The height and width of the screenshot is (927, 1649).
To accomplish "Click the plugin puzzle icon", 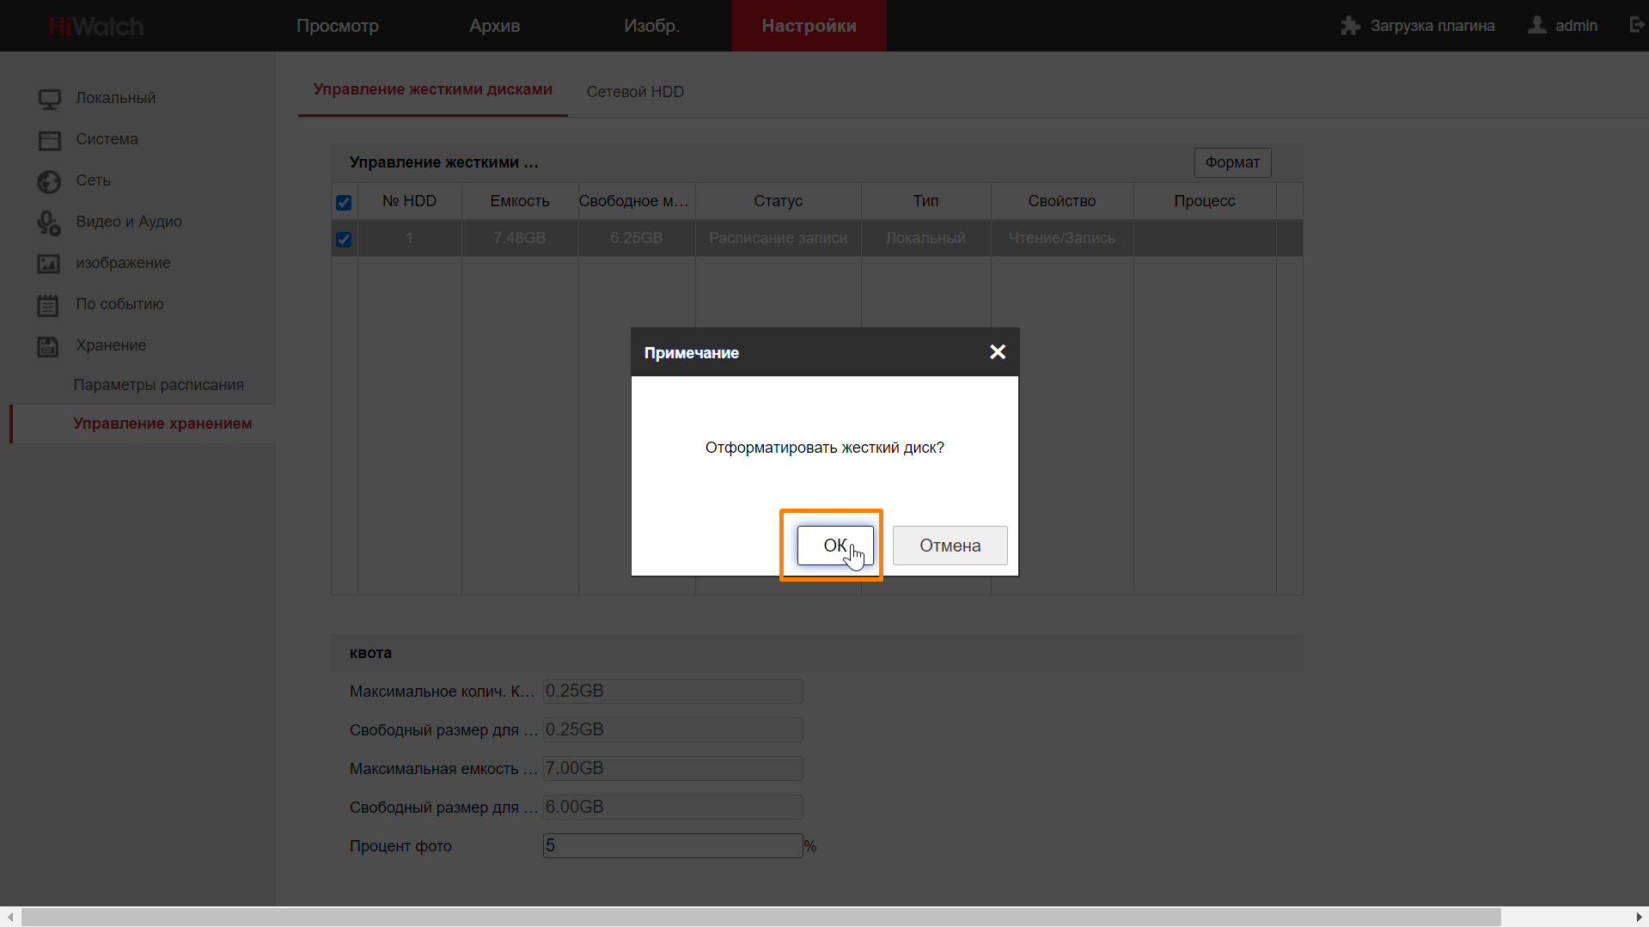I will (1350, 26).
